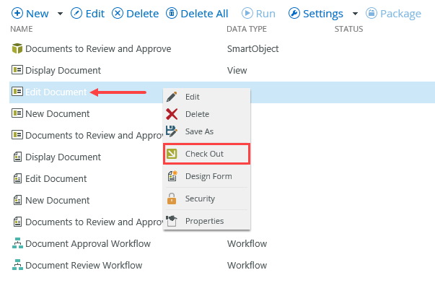
Task: Select the Document Approval Workflow name
Action: pyautogui.click(x=88, y=243)
